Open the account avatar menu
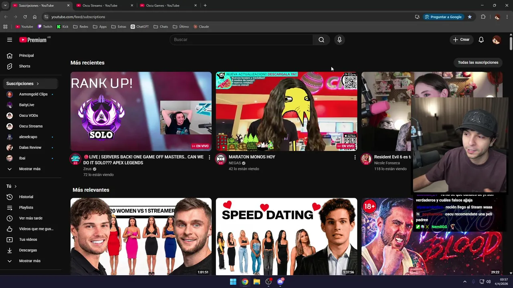The width and height of the screenshot is (513, 288). click(x=496, y=40)
